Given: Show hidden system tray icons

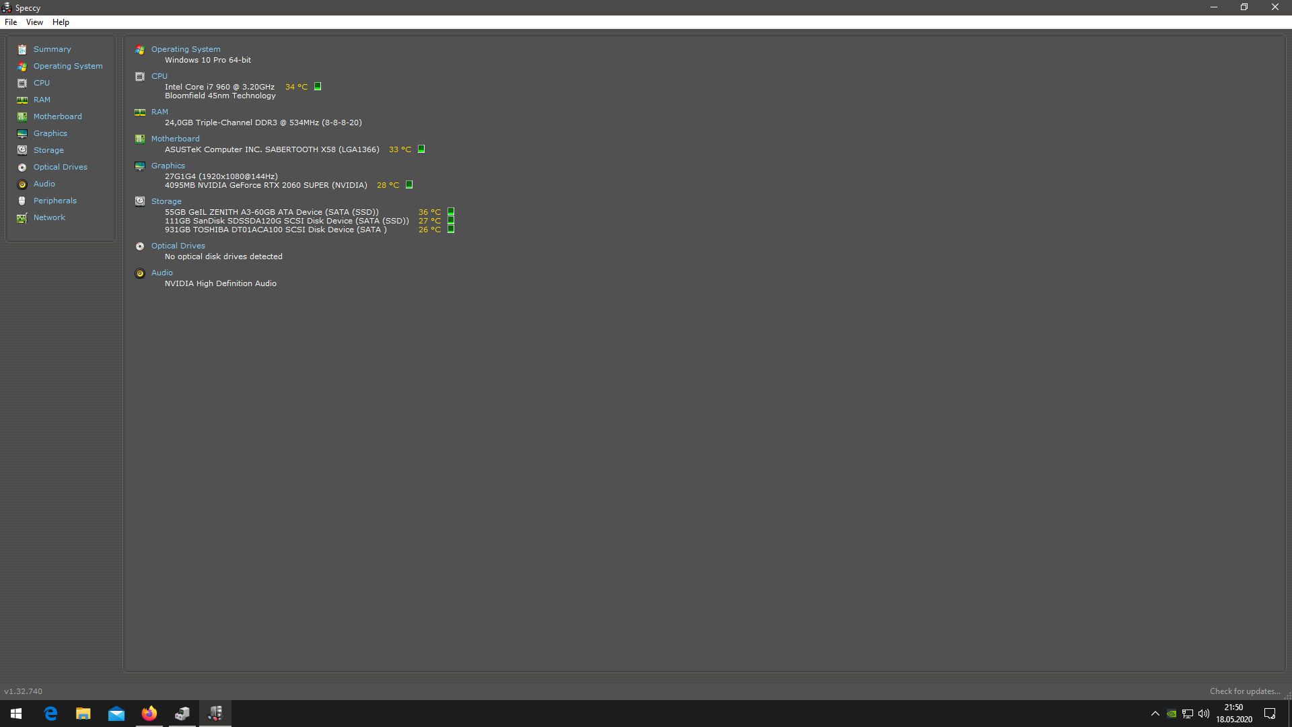Looking at the screenshot, I should coord(1155,714).
